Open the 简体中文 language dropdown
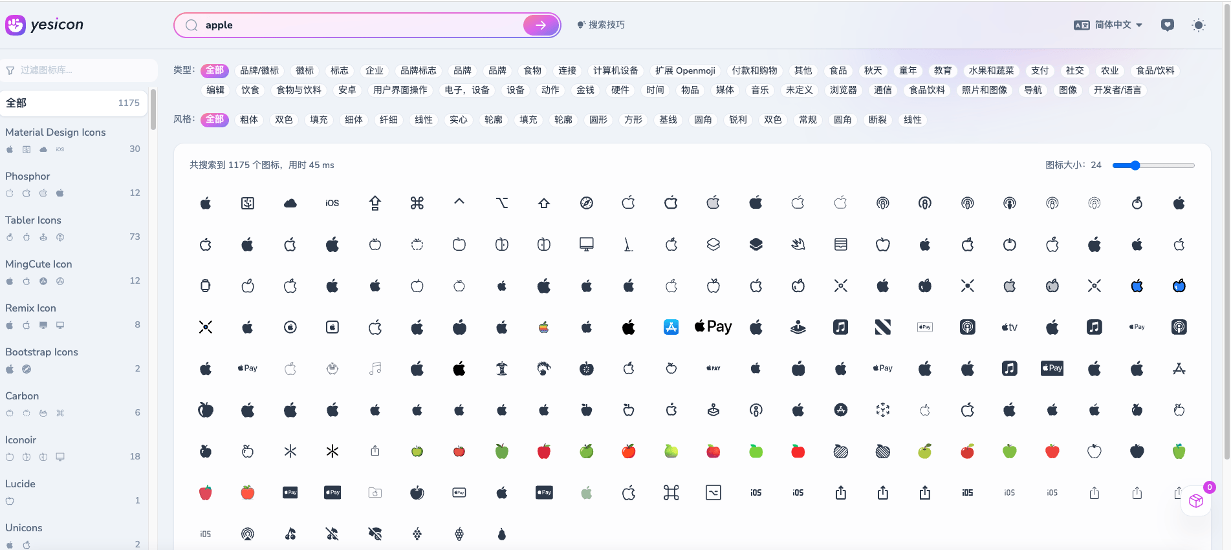 click(x=1108, y=25)
